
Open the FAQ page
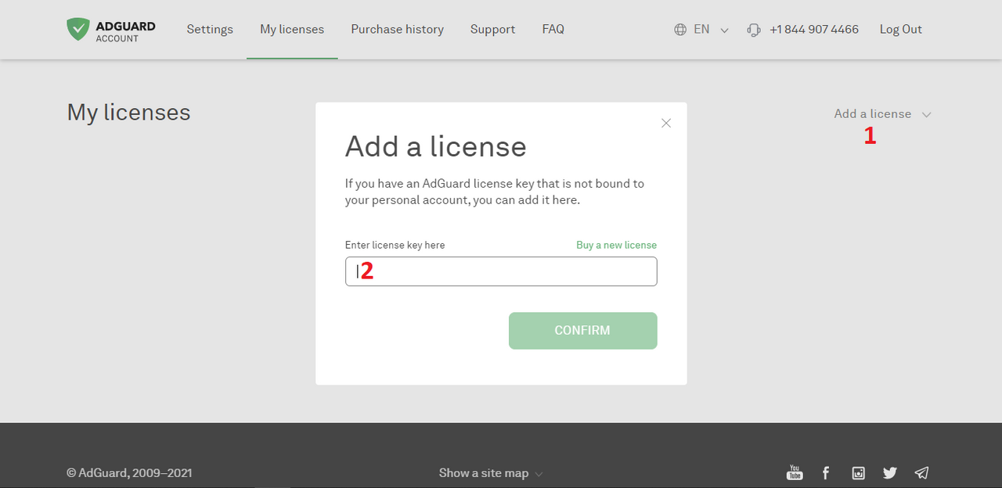coord(553,29)
